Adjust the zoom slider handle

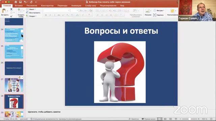click(x=190, y=119)
